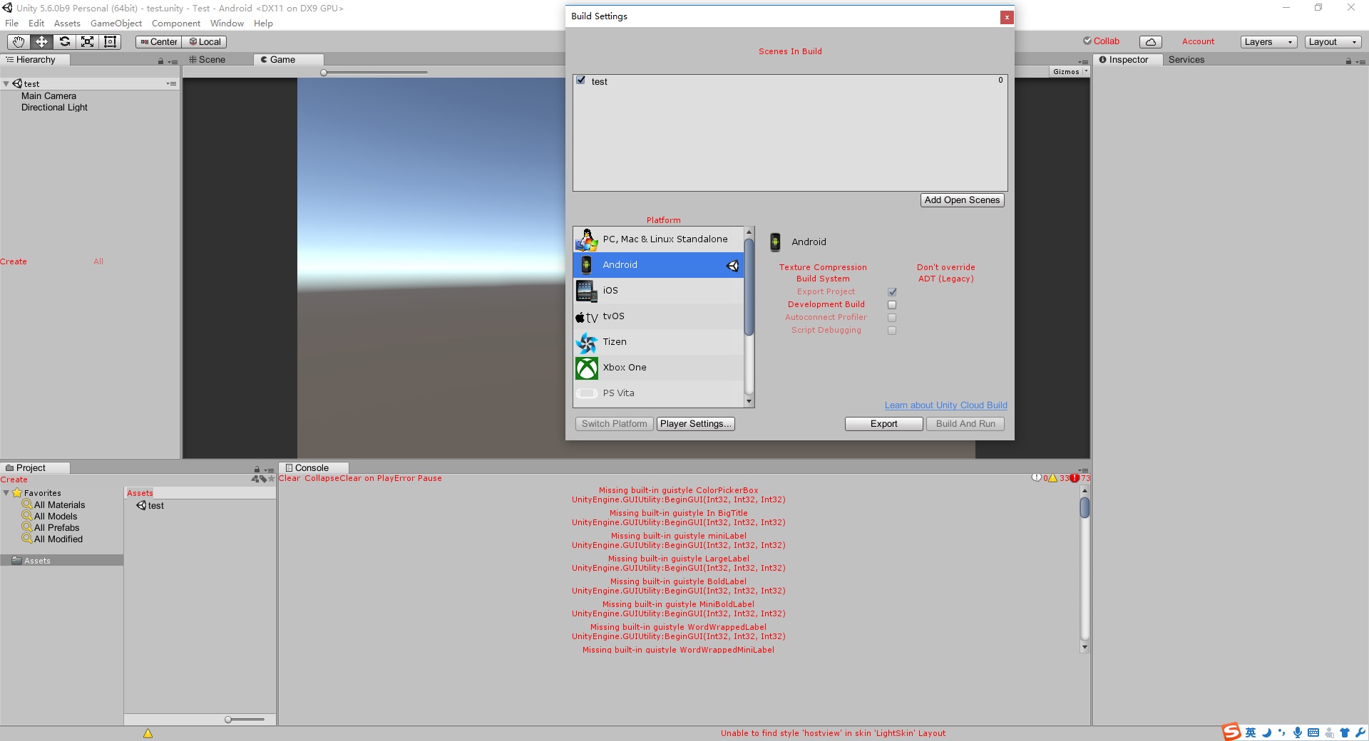Click the Build And Run button

click(x=965, y=424)
